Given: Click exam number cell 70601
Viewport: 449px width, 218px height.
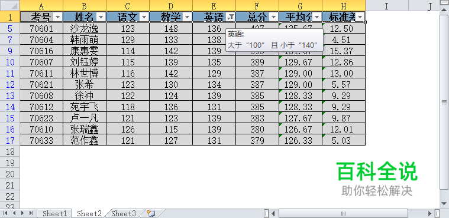Looking at the screenshot, I should tap(41, 28).
